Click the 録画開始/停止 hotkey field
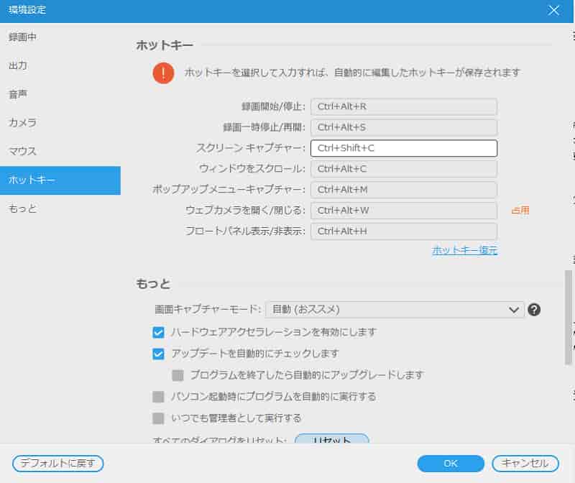Screen dimensions: 575x483 (403, 106)
